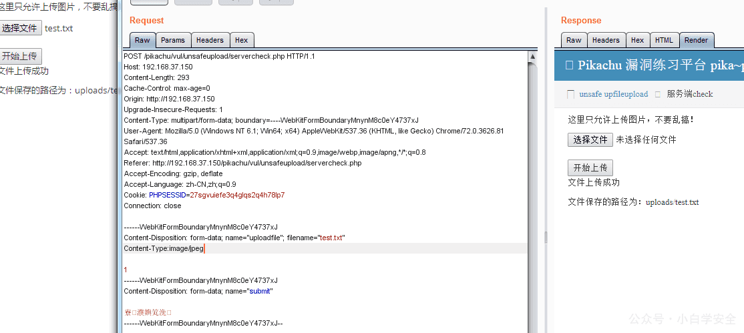
Task: Click 未选择任何文件 label in rendered response
Action: pos(646,139)
